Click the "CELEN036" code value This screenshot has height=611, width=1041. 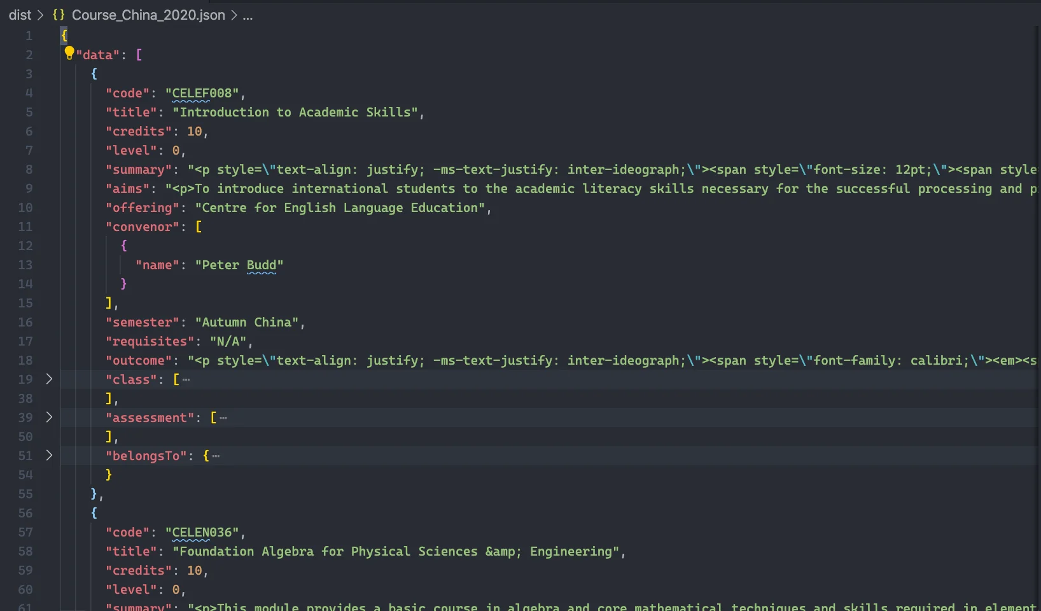(x=202, y=532)
